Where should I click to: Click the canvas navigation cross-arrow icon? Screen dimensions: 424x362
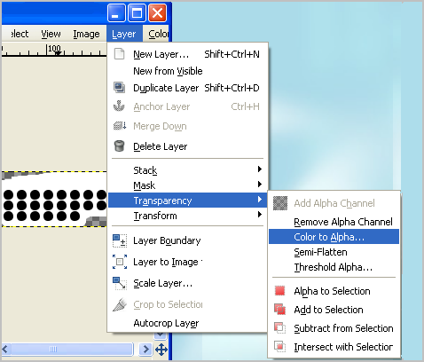tap(161, 350)
